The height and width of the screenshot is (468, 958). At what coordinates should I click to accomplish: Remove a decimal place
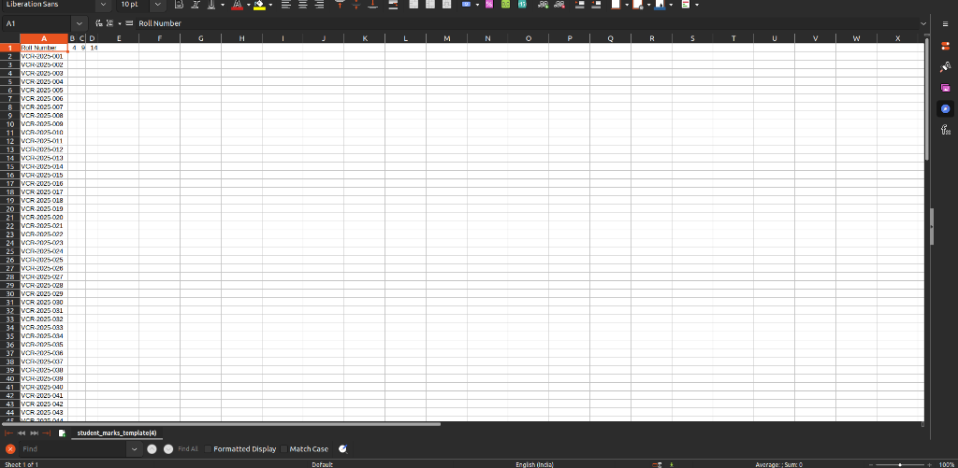point(559,5)
